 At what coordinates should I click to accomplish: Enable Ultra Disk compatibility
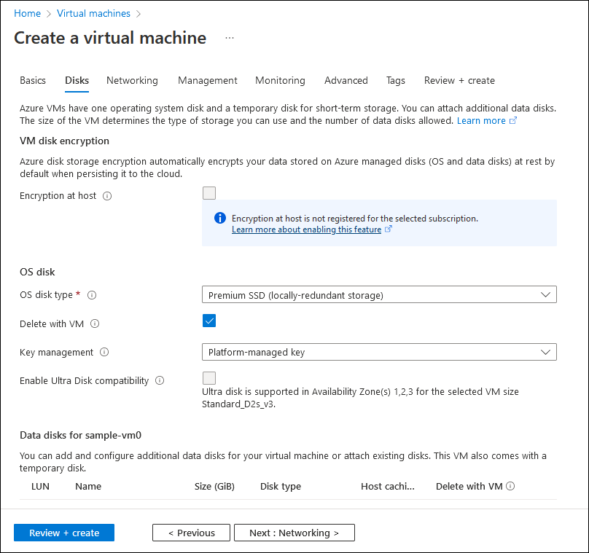click(x=209, y=377)
